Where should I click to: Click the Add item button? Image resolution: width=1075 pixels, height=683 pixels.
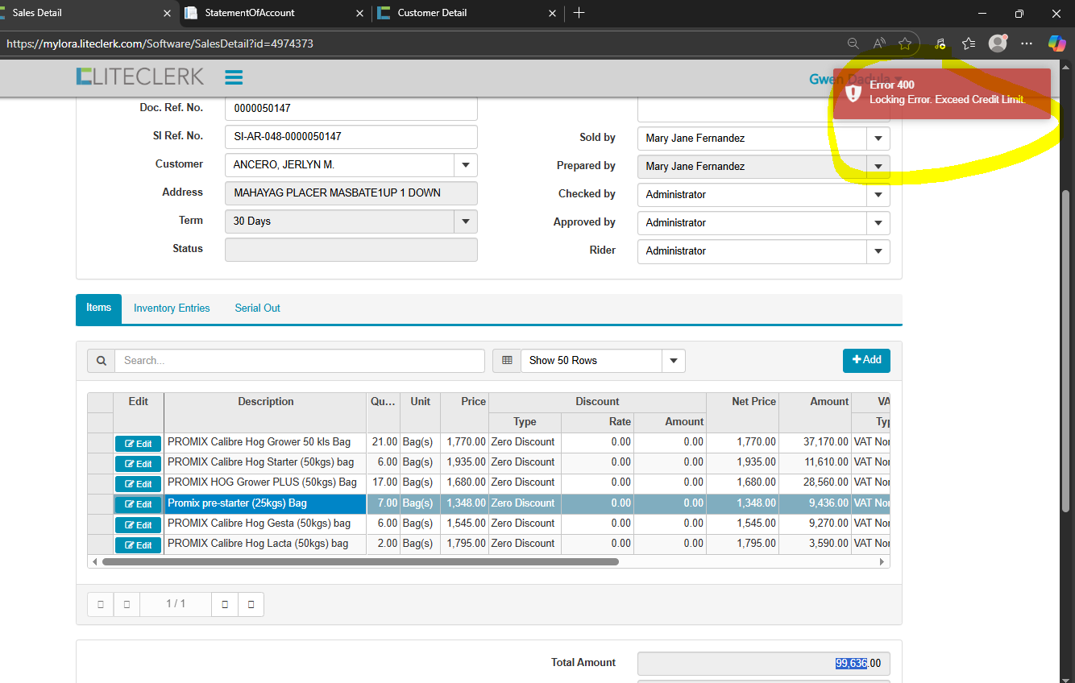pos(866,360)
